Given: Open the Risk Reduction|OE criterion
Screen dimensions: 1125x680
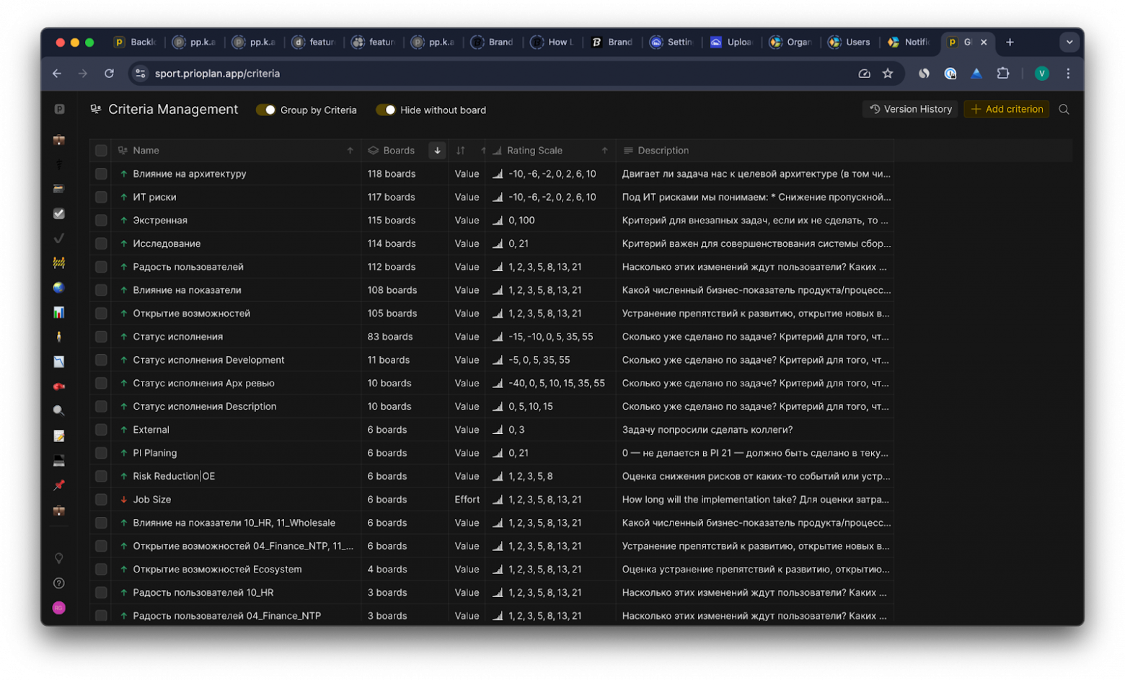Looking at the screenshot, I should [x=174, y=476].
